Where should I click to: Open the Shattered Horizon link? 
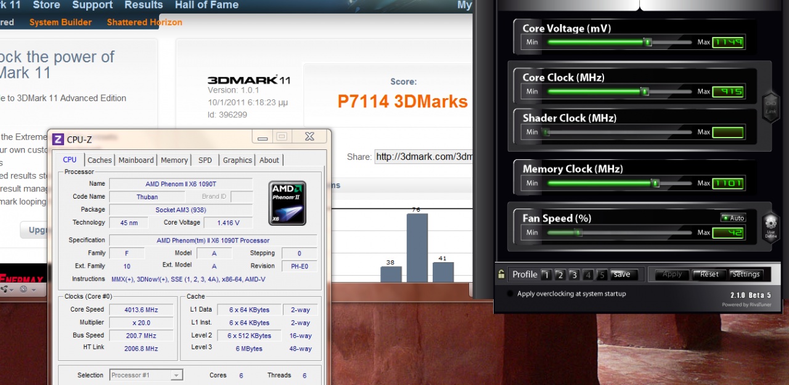click(144, 22)
